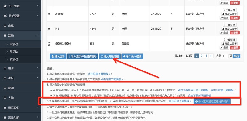Click the 单个录入成绩 button
This screenshot has height=121, width=247.
(x=132, y=56)
